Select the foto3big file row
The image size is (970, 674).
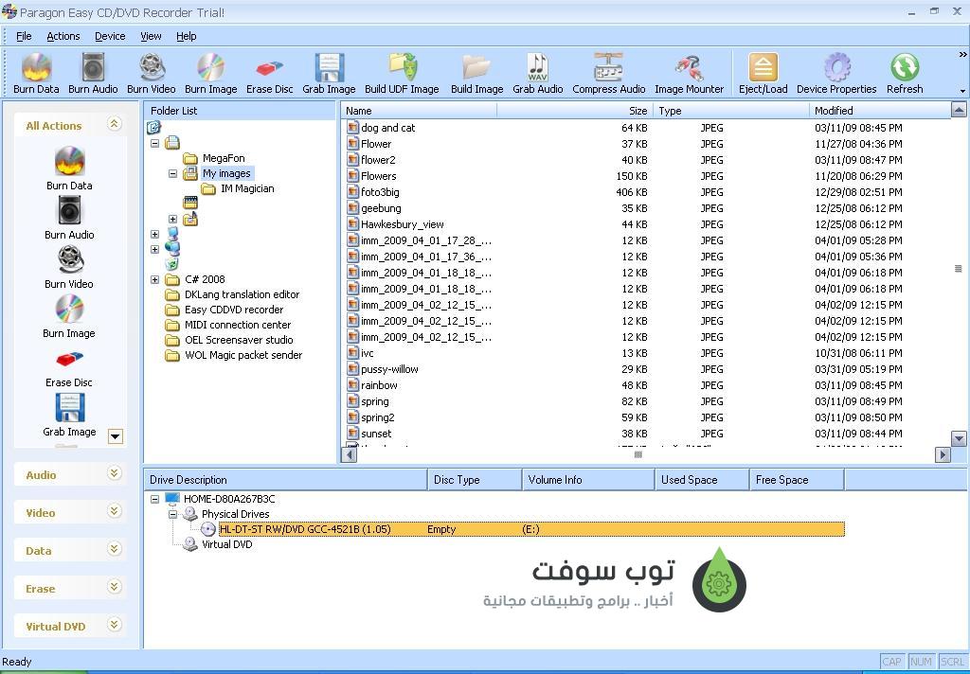pyautogui.click(x=625, y=192)
